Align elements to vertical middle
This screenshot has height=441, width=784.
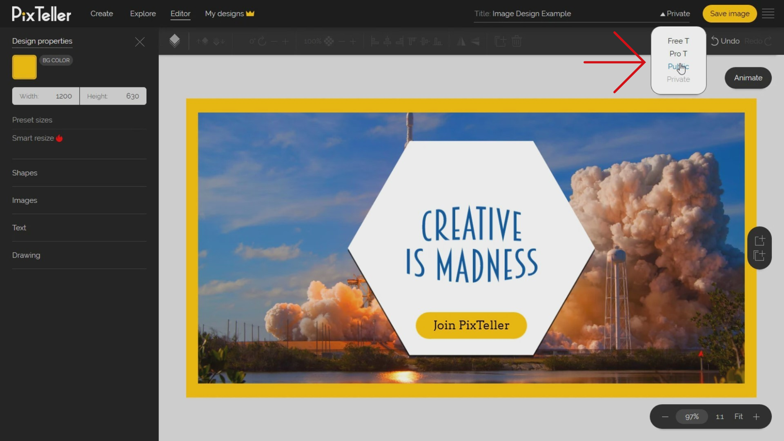425,41
